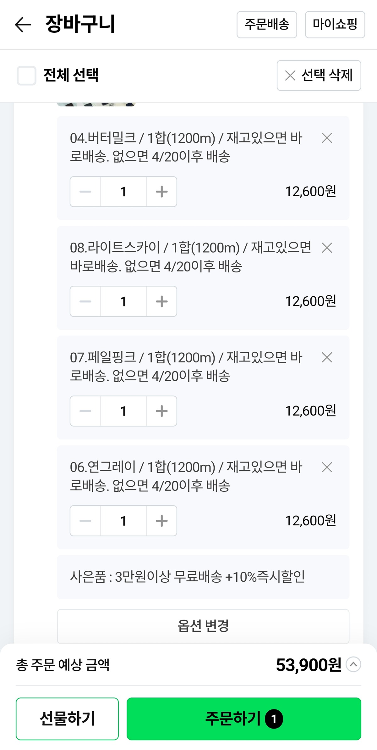Click the product thumbnail image
Screen dimensions: 377x750
[x=96, y=104]
